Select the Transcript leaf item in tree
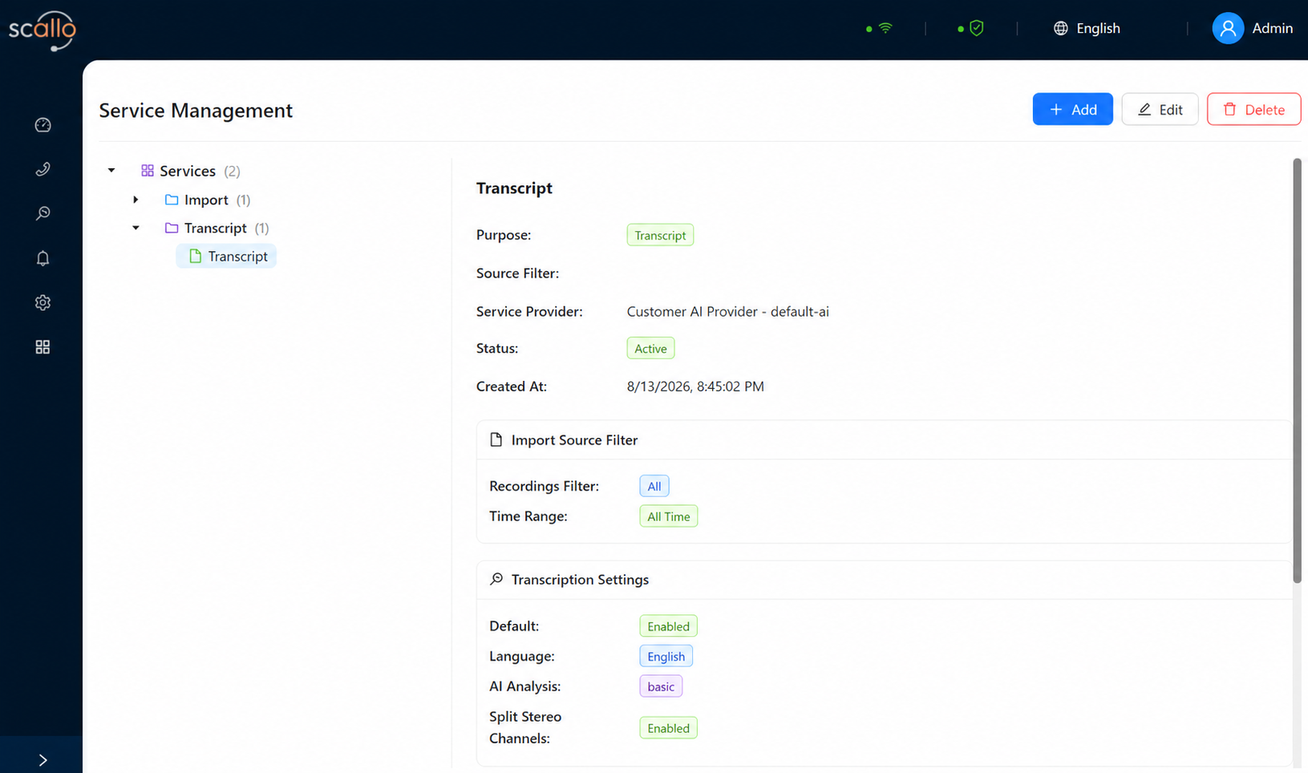The height and width of the screenshot is (773, 1308). click(226, 257)
